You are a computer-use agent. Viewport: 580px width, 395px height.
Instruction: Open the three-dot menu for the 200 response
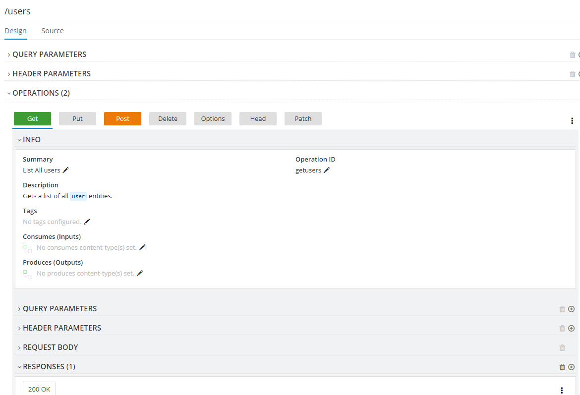[x=562, y=390]
